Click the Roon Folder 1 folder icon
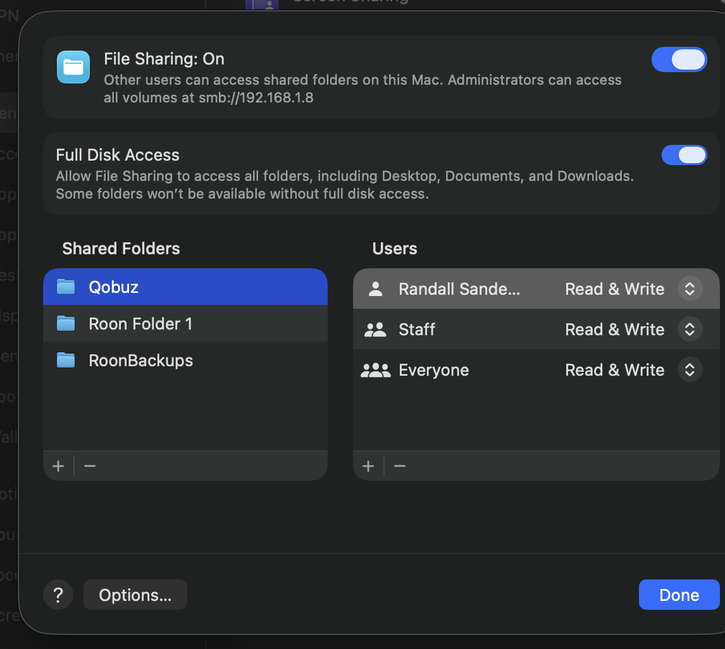Screen dimensions: 725x649 coord(66,324)
